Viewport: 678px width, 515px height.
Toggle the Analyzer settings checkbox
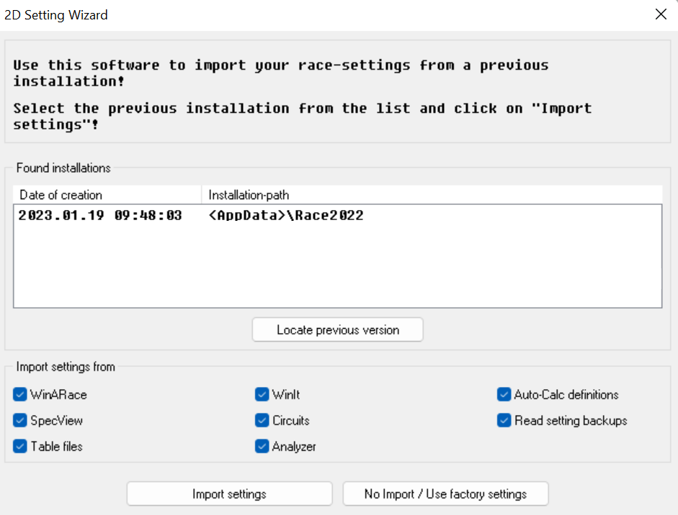click(x=262, y=447)
